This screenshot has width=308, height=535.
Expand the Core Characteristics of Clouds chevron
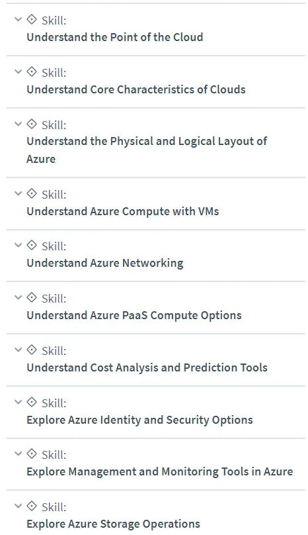coord(18,72)
